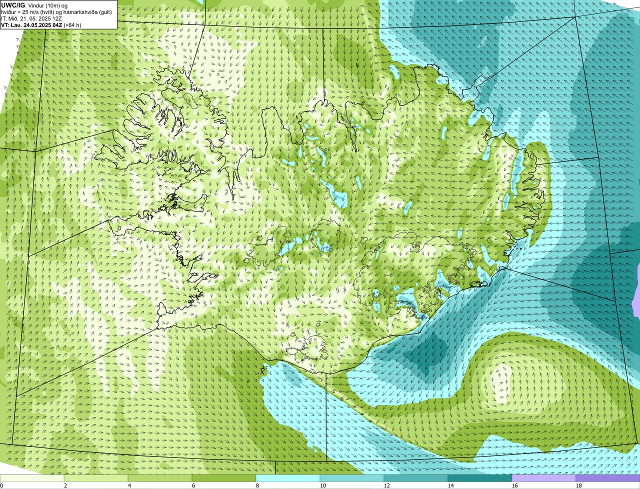This screenshot has width=640, height=489.
Task: Click the "16" scale label
Action: coord(515,485)
